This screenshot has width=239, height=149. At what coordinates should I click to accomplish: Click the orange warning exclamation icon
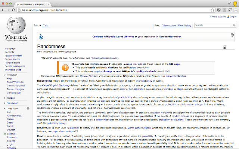click(x=65, y=67)
